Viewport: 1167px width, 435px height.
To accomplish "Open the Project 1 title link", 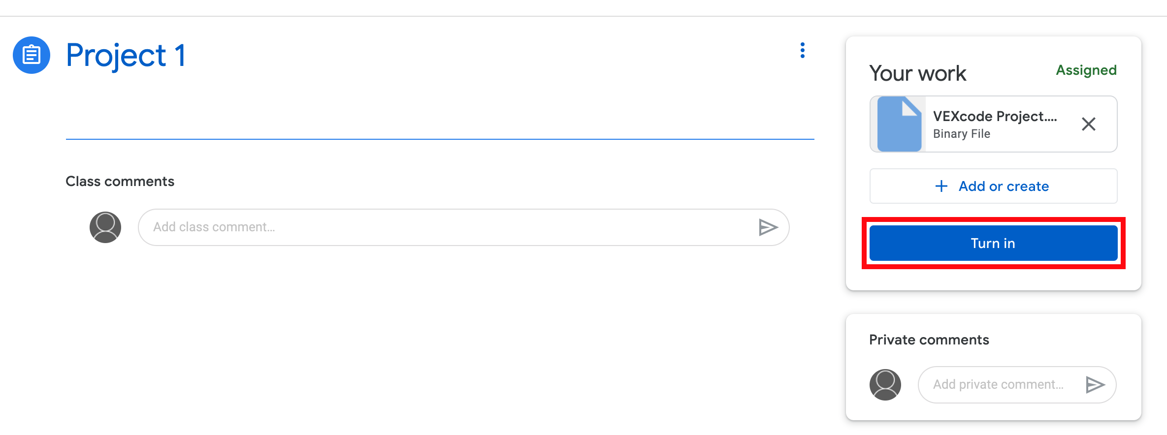I will click(x=126, y=55).
